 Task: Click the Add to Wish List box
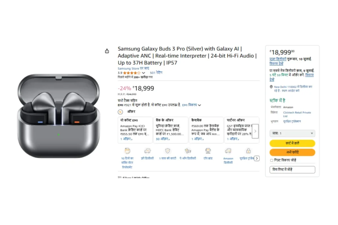[292, 170]
